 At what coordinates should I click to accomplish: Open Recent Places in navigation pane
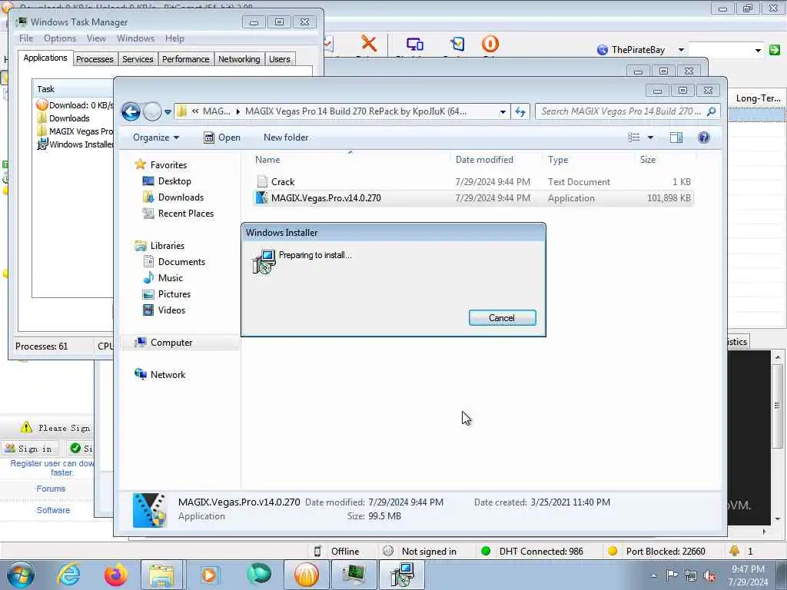tap(186, 214)
